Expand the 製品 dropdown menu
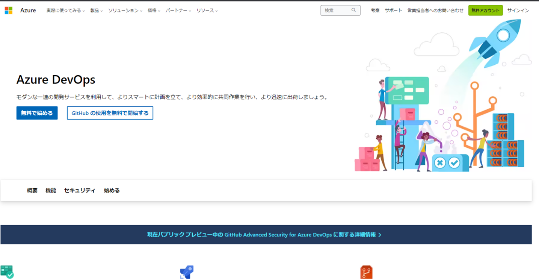The image size is (539, 279). click(x=97, y=11)
